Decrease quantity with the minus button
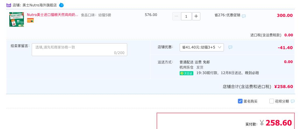 (x=176, y=16)
